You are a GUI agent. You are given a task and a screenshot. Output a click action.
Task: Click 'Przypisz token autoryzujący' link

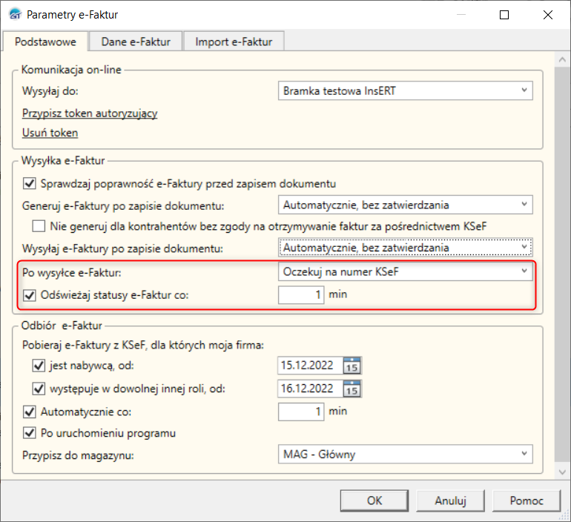pyautogui.click(x=90, y=113)
